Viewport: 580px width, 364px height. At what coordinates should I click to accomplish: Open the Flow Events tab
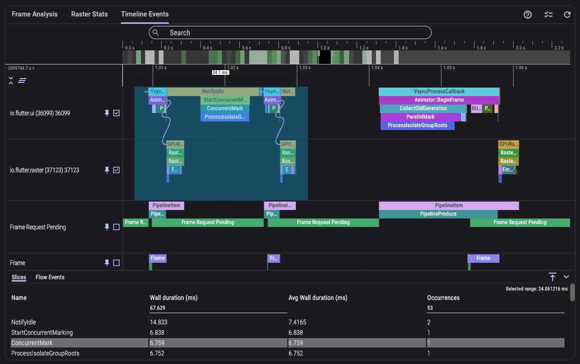tap(50, 277)
